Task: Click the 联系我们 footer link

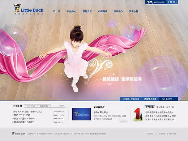Action: pyautogui.click(x=151, y=134)
